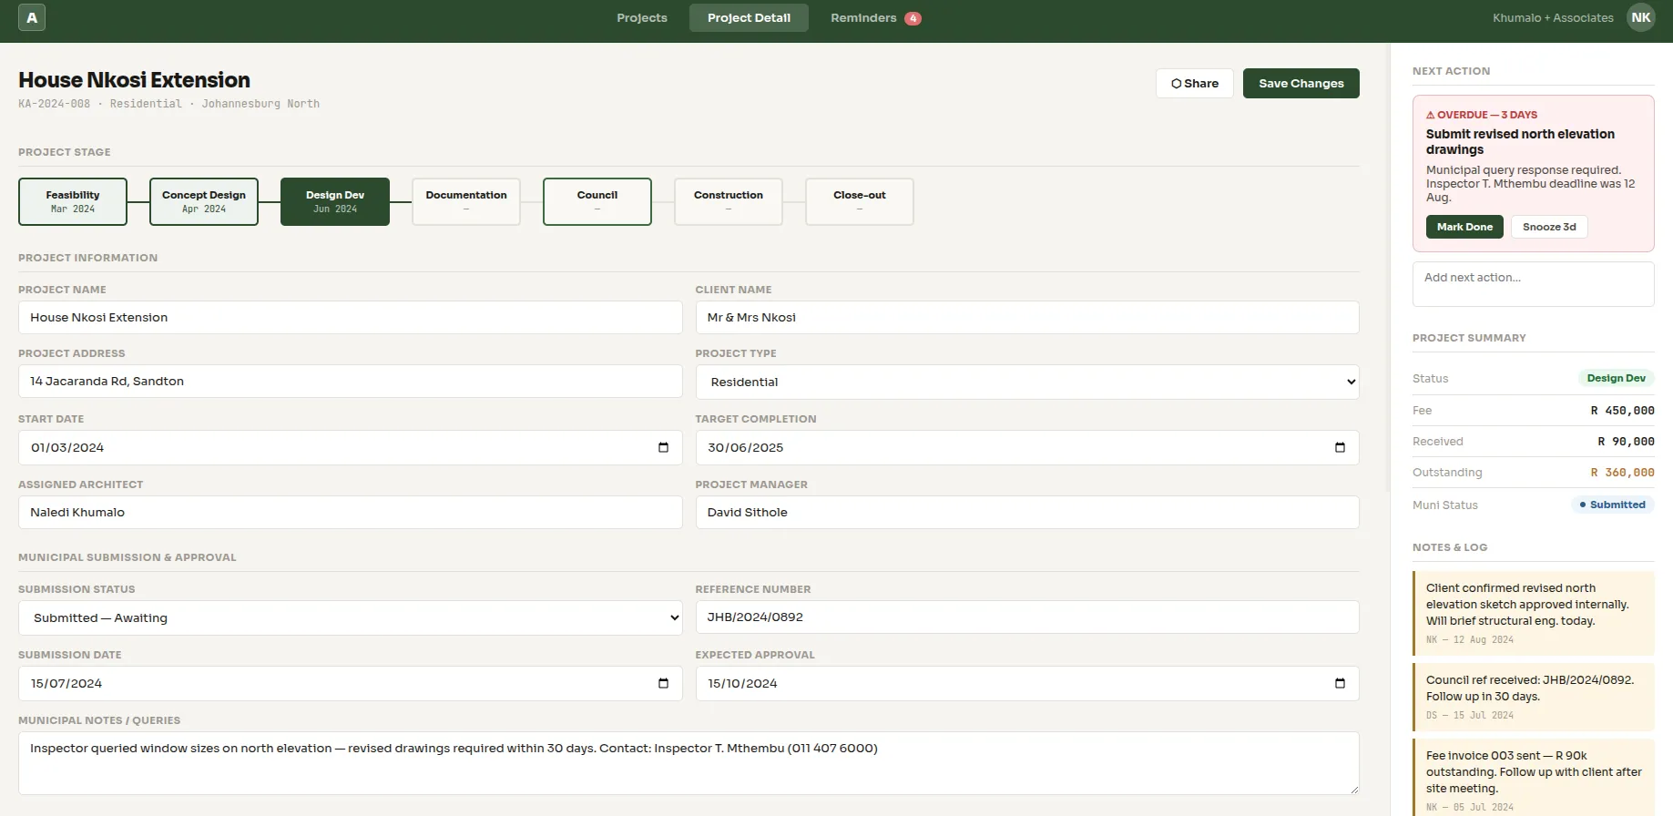1673x816 pixels.
Task: Go to the Reminders tab
Action: [863, 17]
